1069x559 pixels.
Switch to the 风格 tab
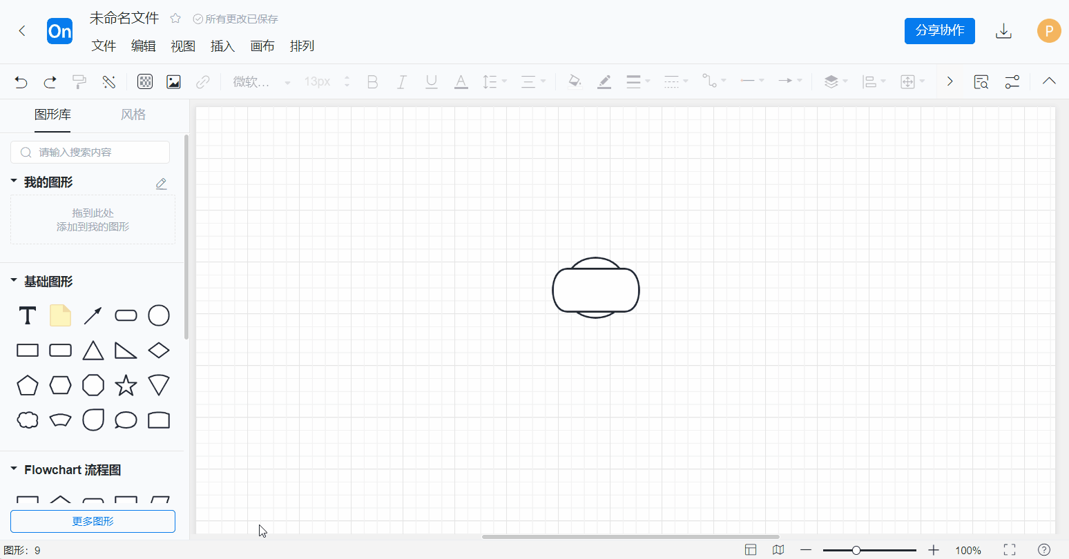pos(133,115)
